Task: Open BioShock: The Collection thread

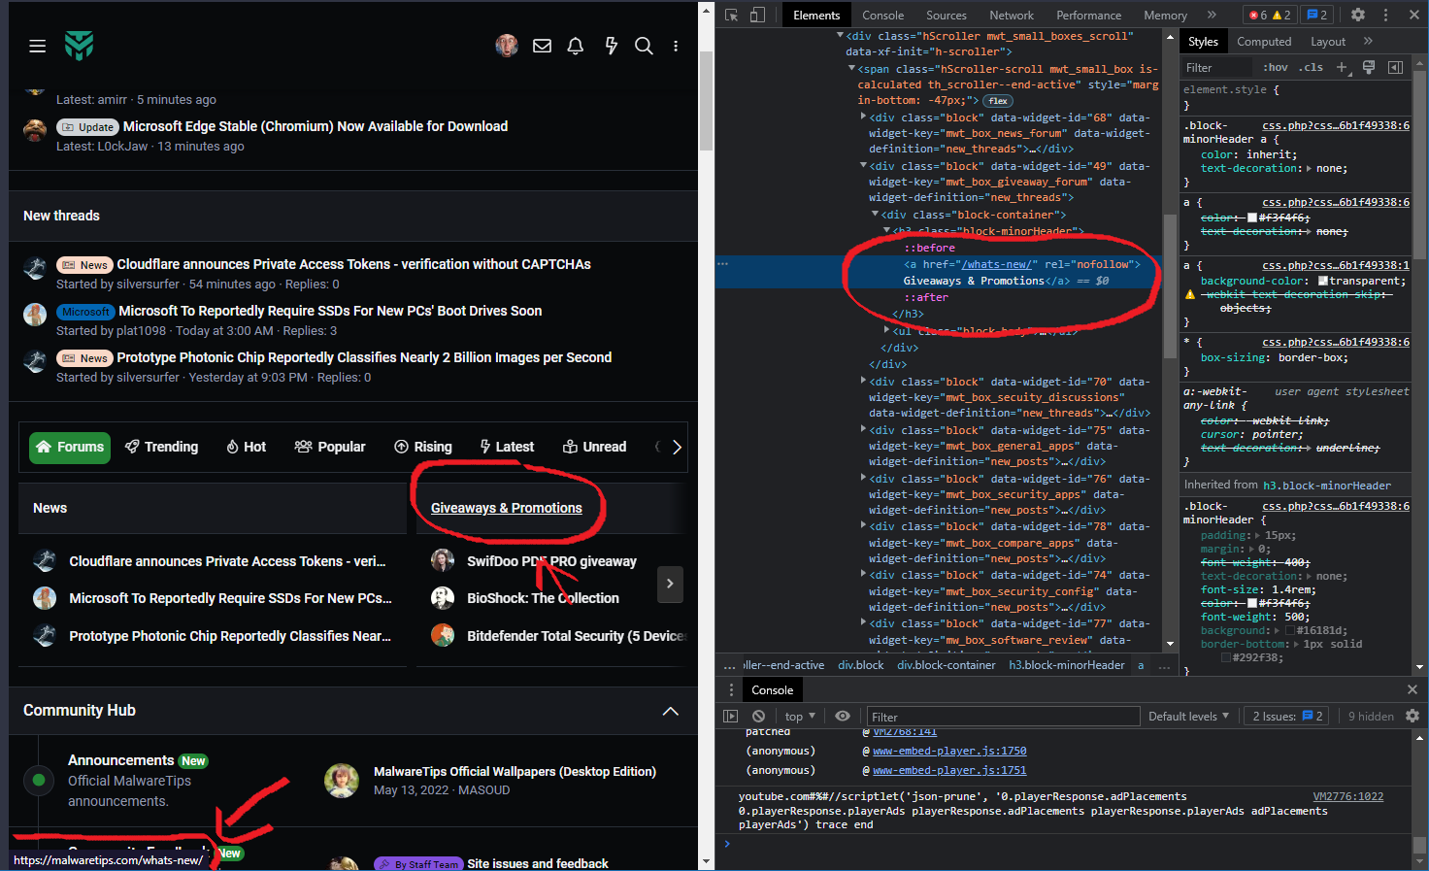Action: click(x=543, y=598)
